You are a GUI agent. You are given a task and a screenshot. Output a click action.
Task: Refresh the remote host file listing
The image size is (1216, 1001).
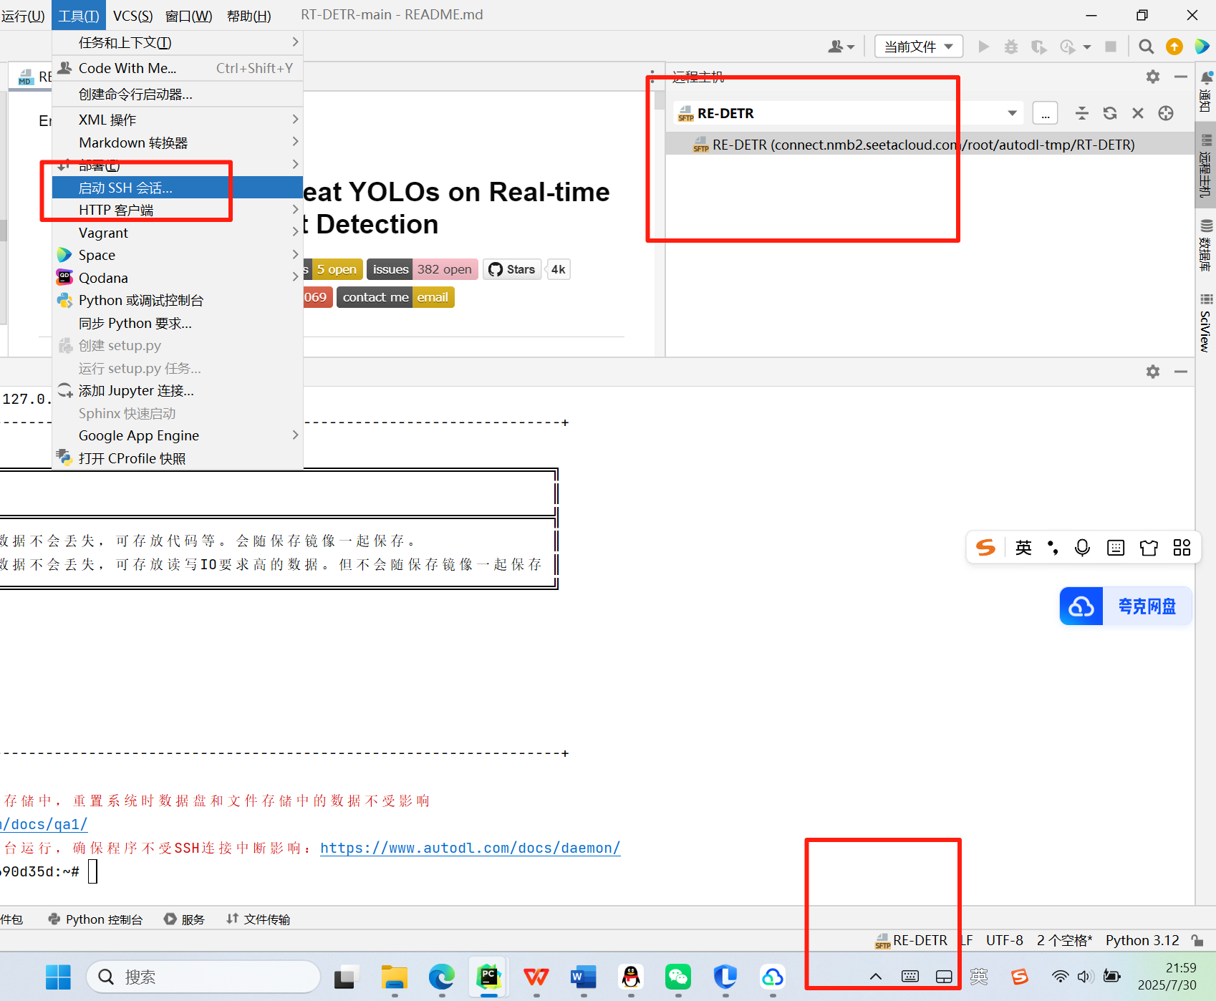click(x=1109, y=112)
